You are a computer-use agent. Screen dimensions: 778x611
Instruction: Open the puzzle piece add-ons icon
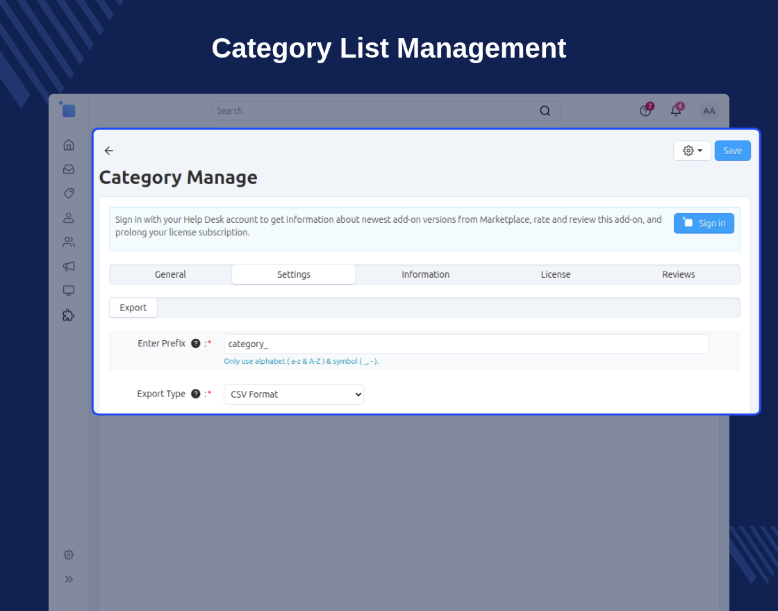click(69, 315)
